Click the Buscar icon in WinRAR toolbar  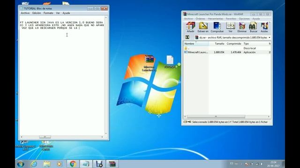(253, 27)
